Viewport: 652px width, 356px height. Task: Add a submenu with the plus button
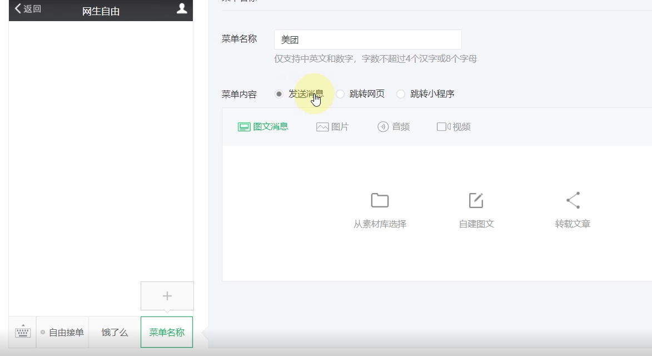[167, 296]
